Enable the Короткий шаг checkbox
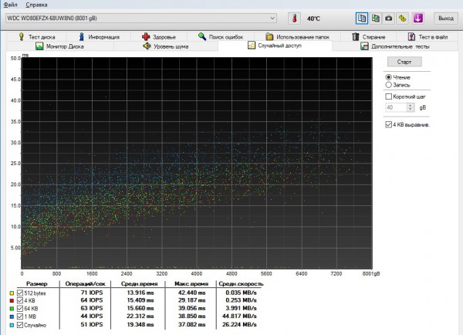 point(389,96)
